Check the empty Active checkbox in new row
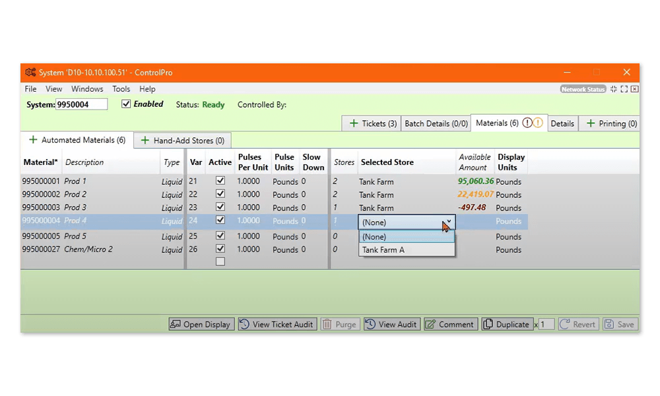 [220, 261]
